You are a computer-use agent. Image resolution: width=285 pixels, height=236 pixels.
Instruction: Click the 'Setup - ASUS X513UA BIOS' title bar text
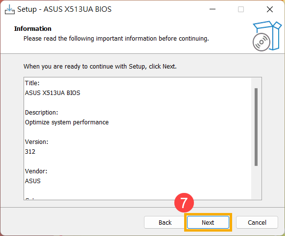64,9
